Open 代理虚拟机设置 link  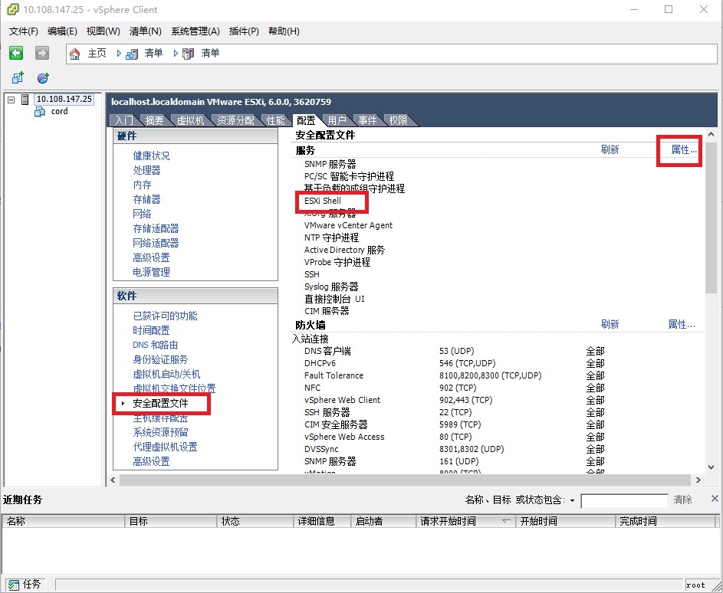[165, 447]
